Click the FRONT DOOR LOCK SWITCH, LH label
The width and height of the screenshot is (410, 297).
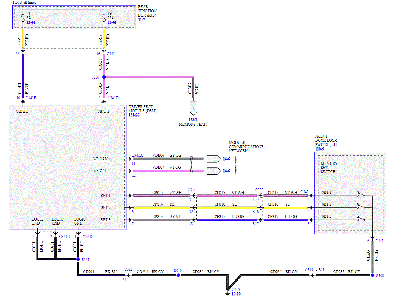click(x=326, y=140)
